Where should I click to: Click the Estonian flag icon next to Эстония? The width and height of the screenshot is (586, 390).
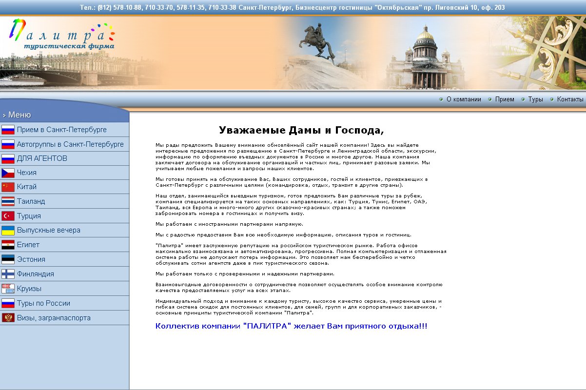click(x=7, y=259)
